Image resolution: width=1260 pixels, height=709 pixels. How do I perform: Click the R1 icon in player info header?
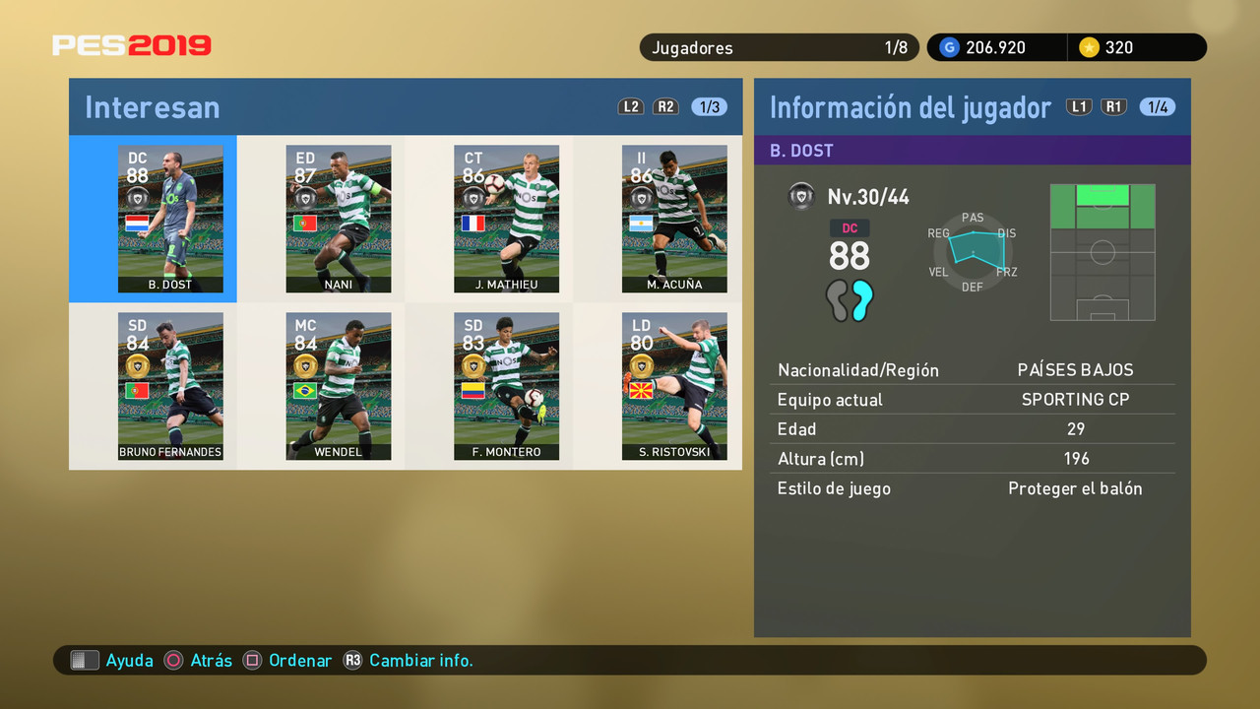pos(1113,106)
